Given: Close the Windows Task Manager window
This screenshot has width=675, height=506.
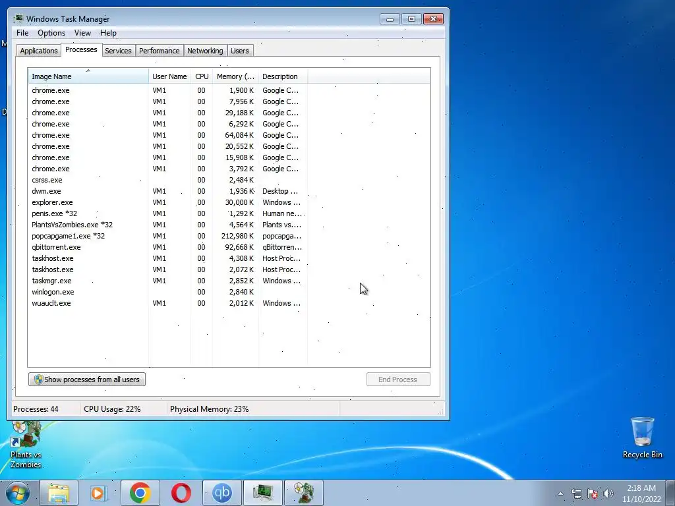Looking at the screenshot, I should 434,19.
